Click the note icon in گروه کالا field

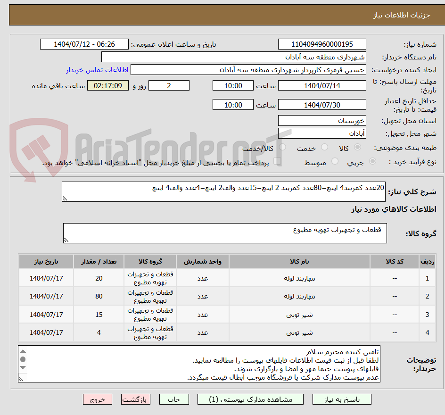coord(67,239)
